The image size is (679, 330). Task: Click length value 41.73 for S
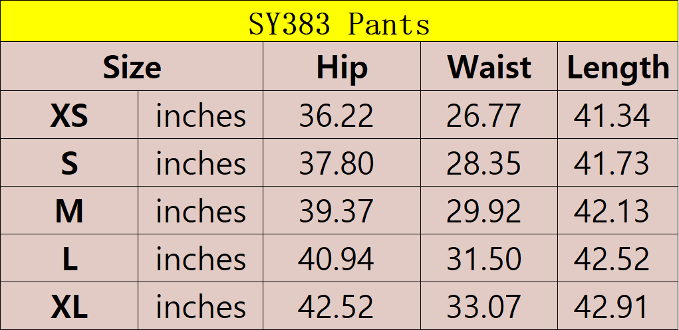point(612,164)
